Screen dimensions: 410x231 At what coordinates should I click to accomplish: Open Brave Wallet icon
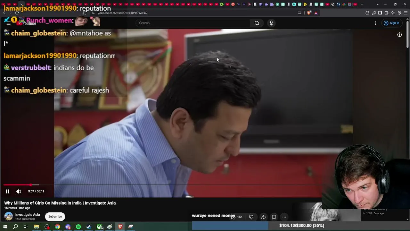386,13
